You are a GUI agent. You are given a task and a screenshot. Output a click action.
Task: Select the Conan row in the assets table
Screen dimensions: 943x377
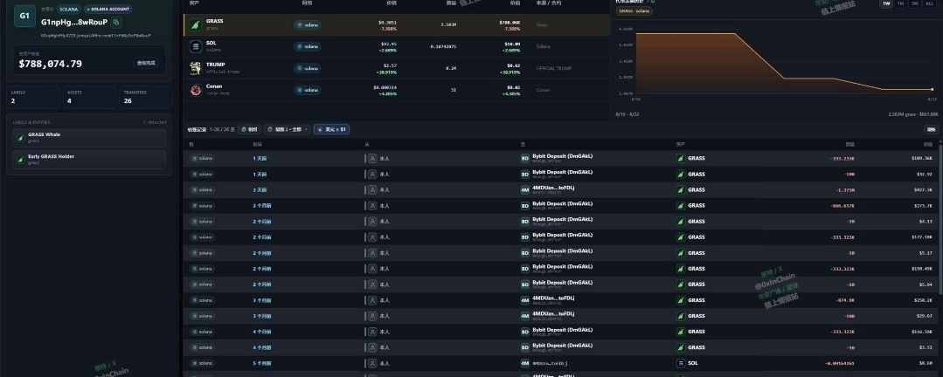(x=397, y=89)
